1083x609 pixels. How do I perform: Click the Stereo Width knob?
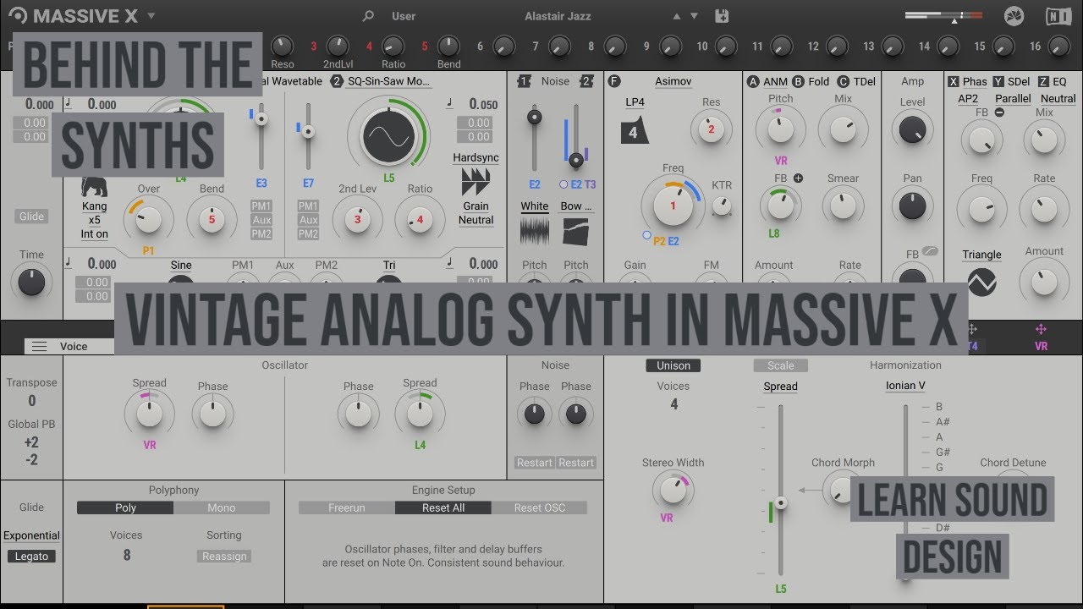tap(673, 490)
